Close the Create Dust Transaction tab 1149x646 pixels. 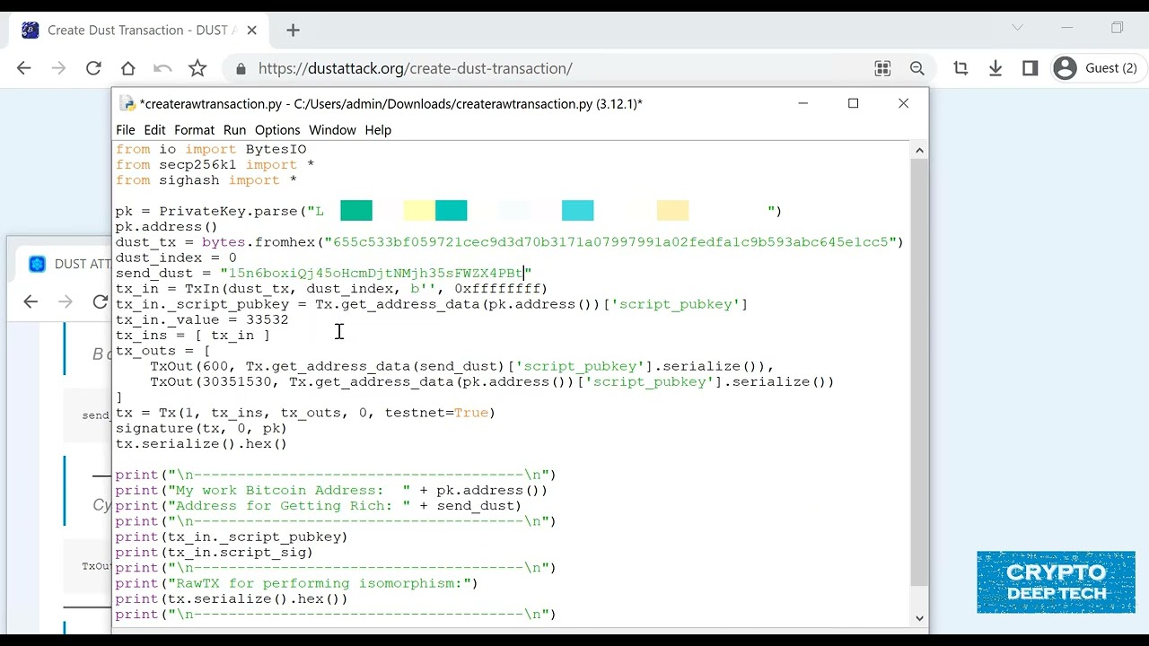[251, 31]
